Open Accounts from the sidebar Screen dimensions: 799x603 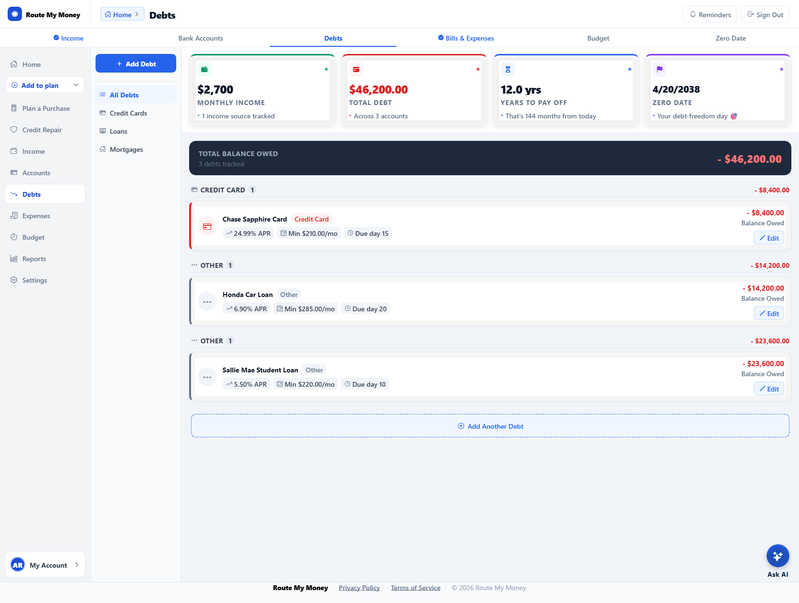click(36, 172)
